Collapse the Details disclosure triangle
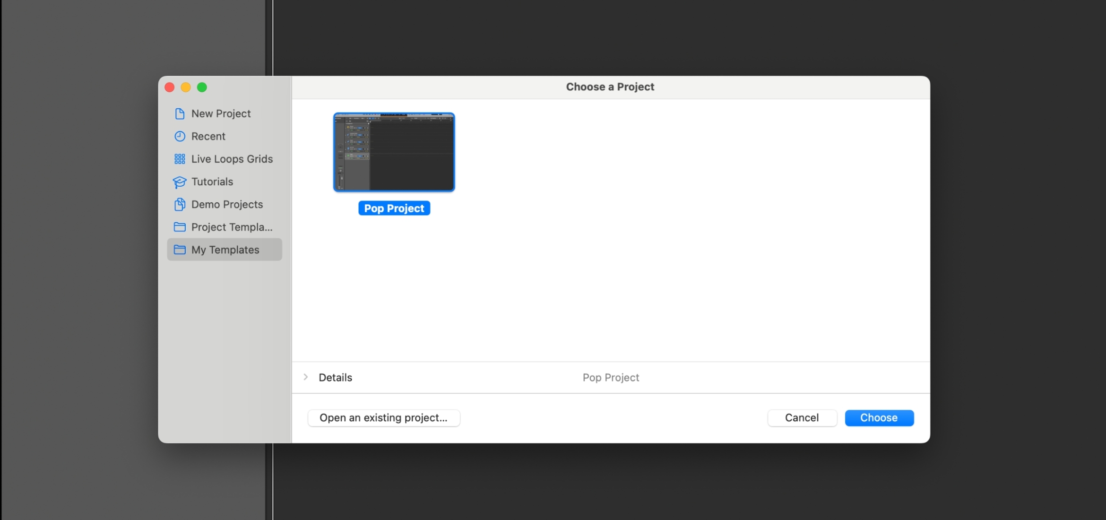Screen dimensions: 1106x520 tap(306, 377)
